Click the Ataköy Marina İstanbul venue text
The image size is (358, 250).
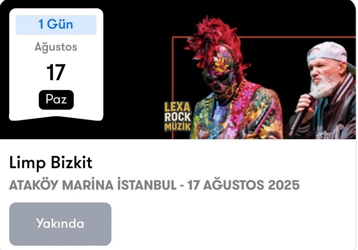tap(93, 185)
